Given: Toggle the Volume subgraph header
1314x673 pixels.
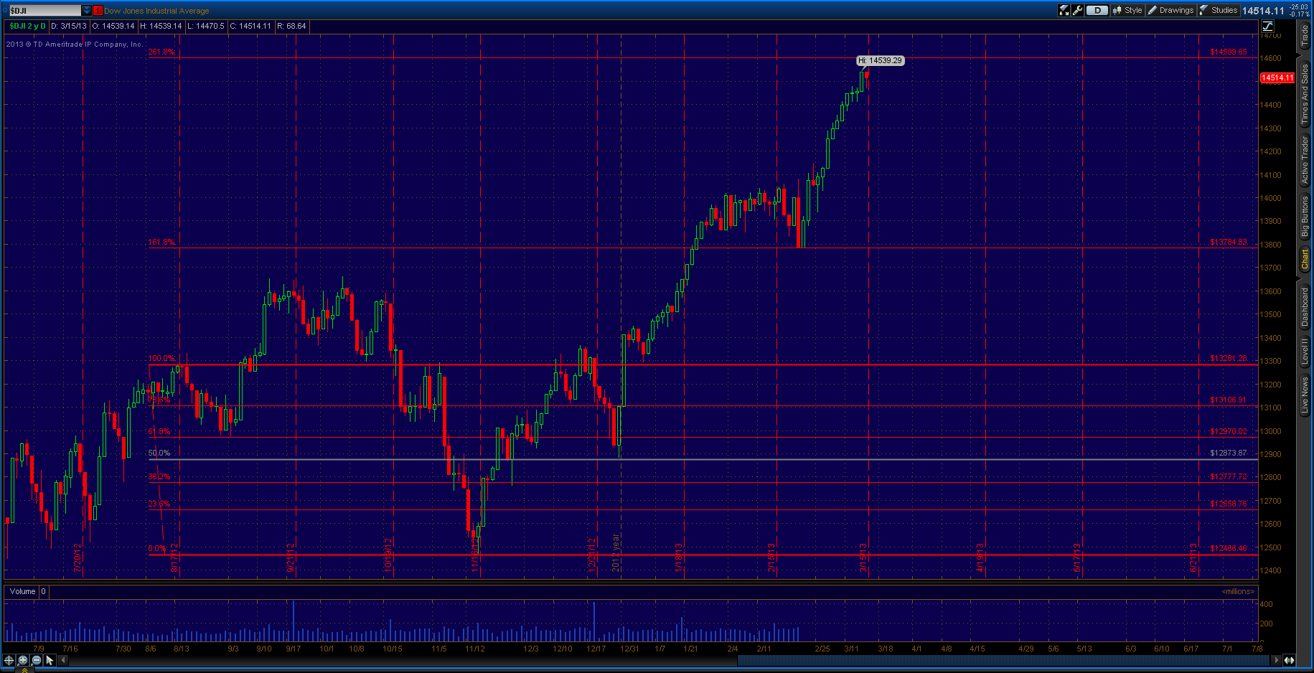Looking at the screenshot, I should pos(22,591).
